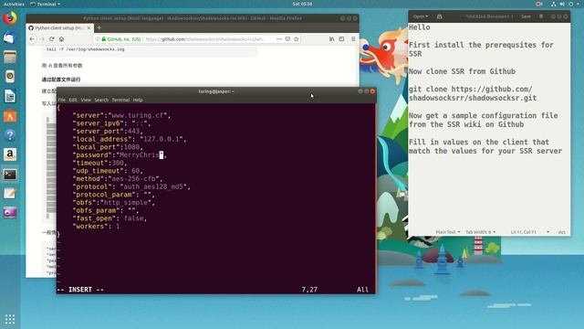Viewport: 584px width, 329px height.
Task: Open Thunderbird mail from the dock
Action: [10, 37]
